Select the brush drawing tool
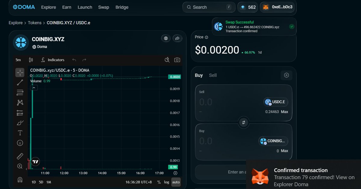The image size is (361, 189). [x=20, y=123]
